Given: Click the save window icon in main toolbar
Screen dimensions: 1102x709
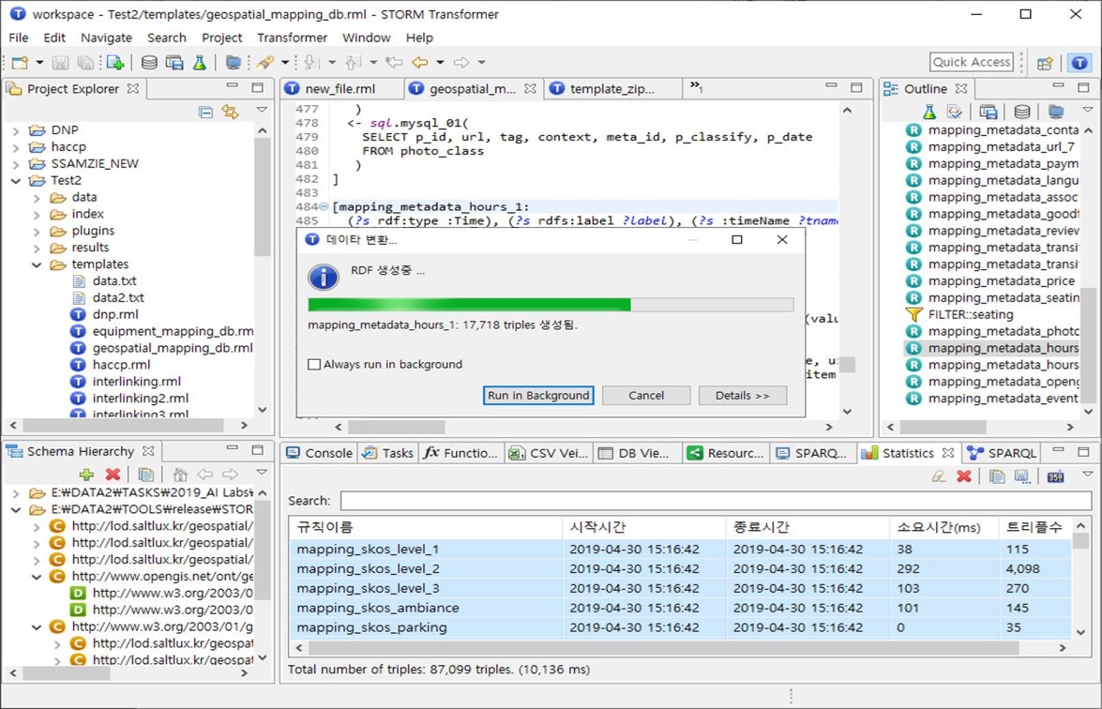Looking at the screenshot, I should pos(174,63).
